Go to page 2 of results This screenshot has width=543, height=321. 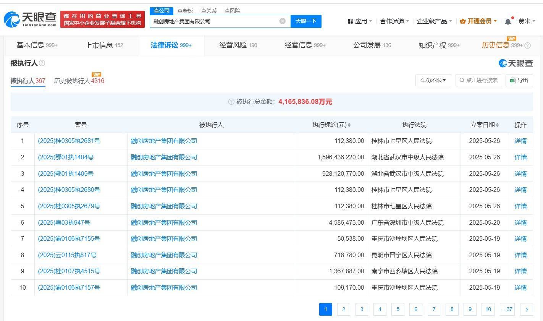(343, 309)
